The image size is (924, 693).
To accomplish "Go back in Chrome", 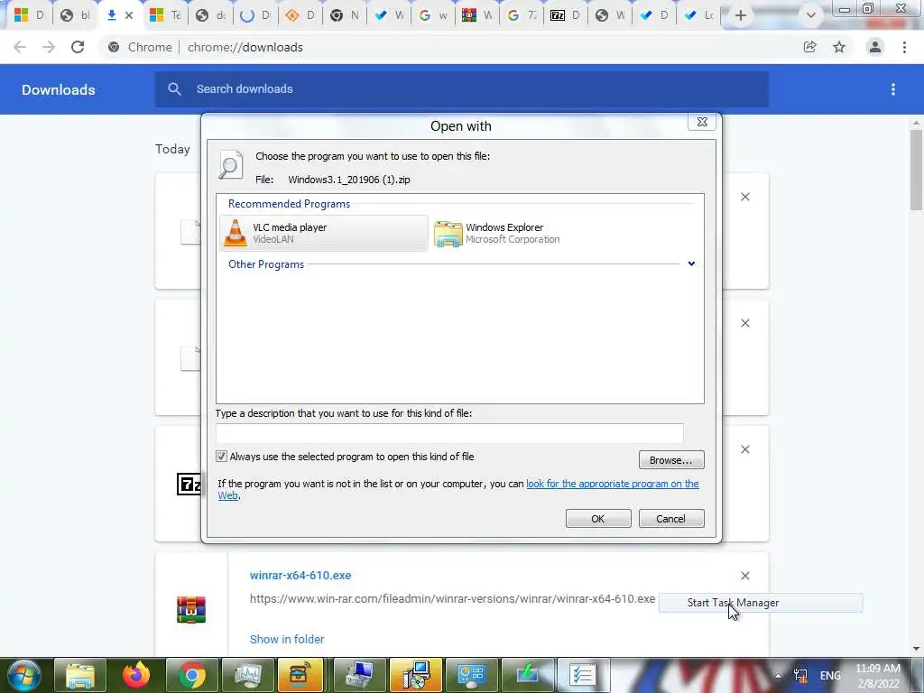I will click(x=20, y=47).
